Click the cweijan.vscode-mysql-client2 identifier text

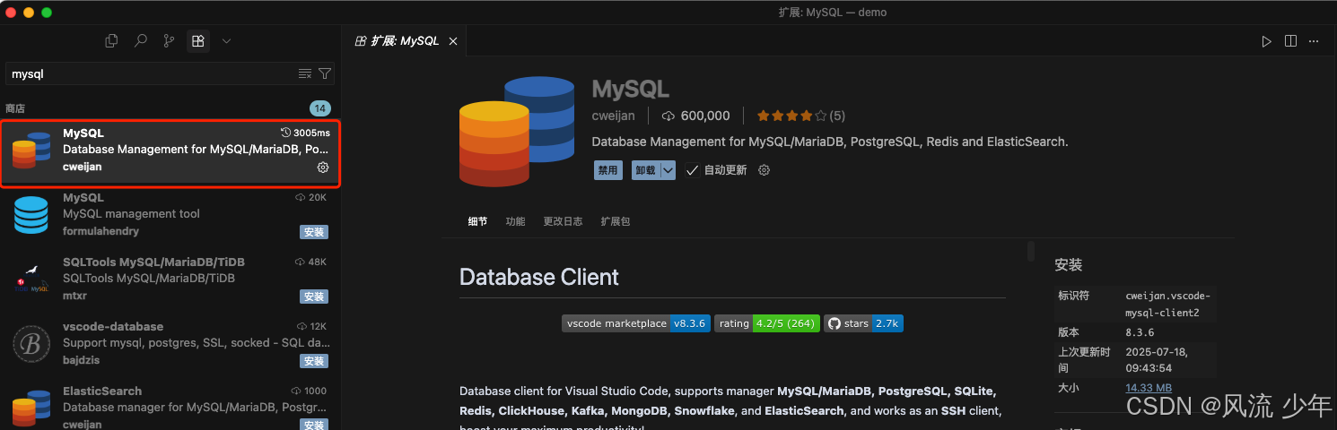point(1167,304)
